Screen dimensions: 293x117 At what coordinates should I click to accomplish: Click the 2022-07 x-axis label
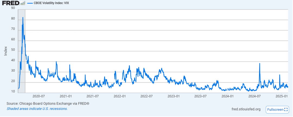click(146, 96)
